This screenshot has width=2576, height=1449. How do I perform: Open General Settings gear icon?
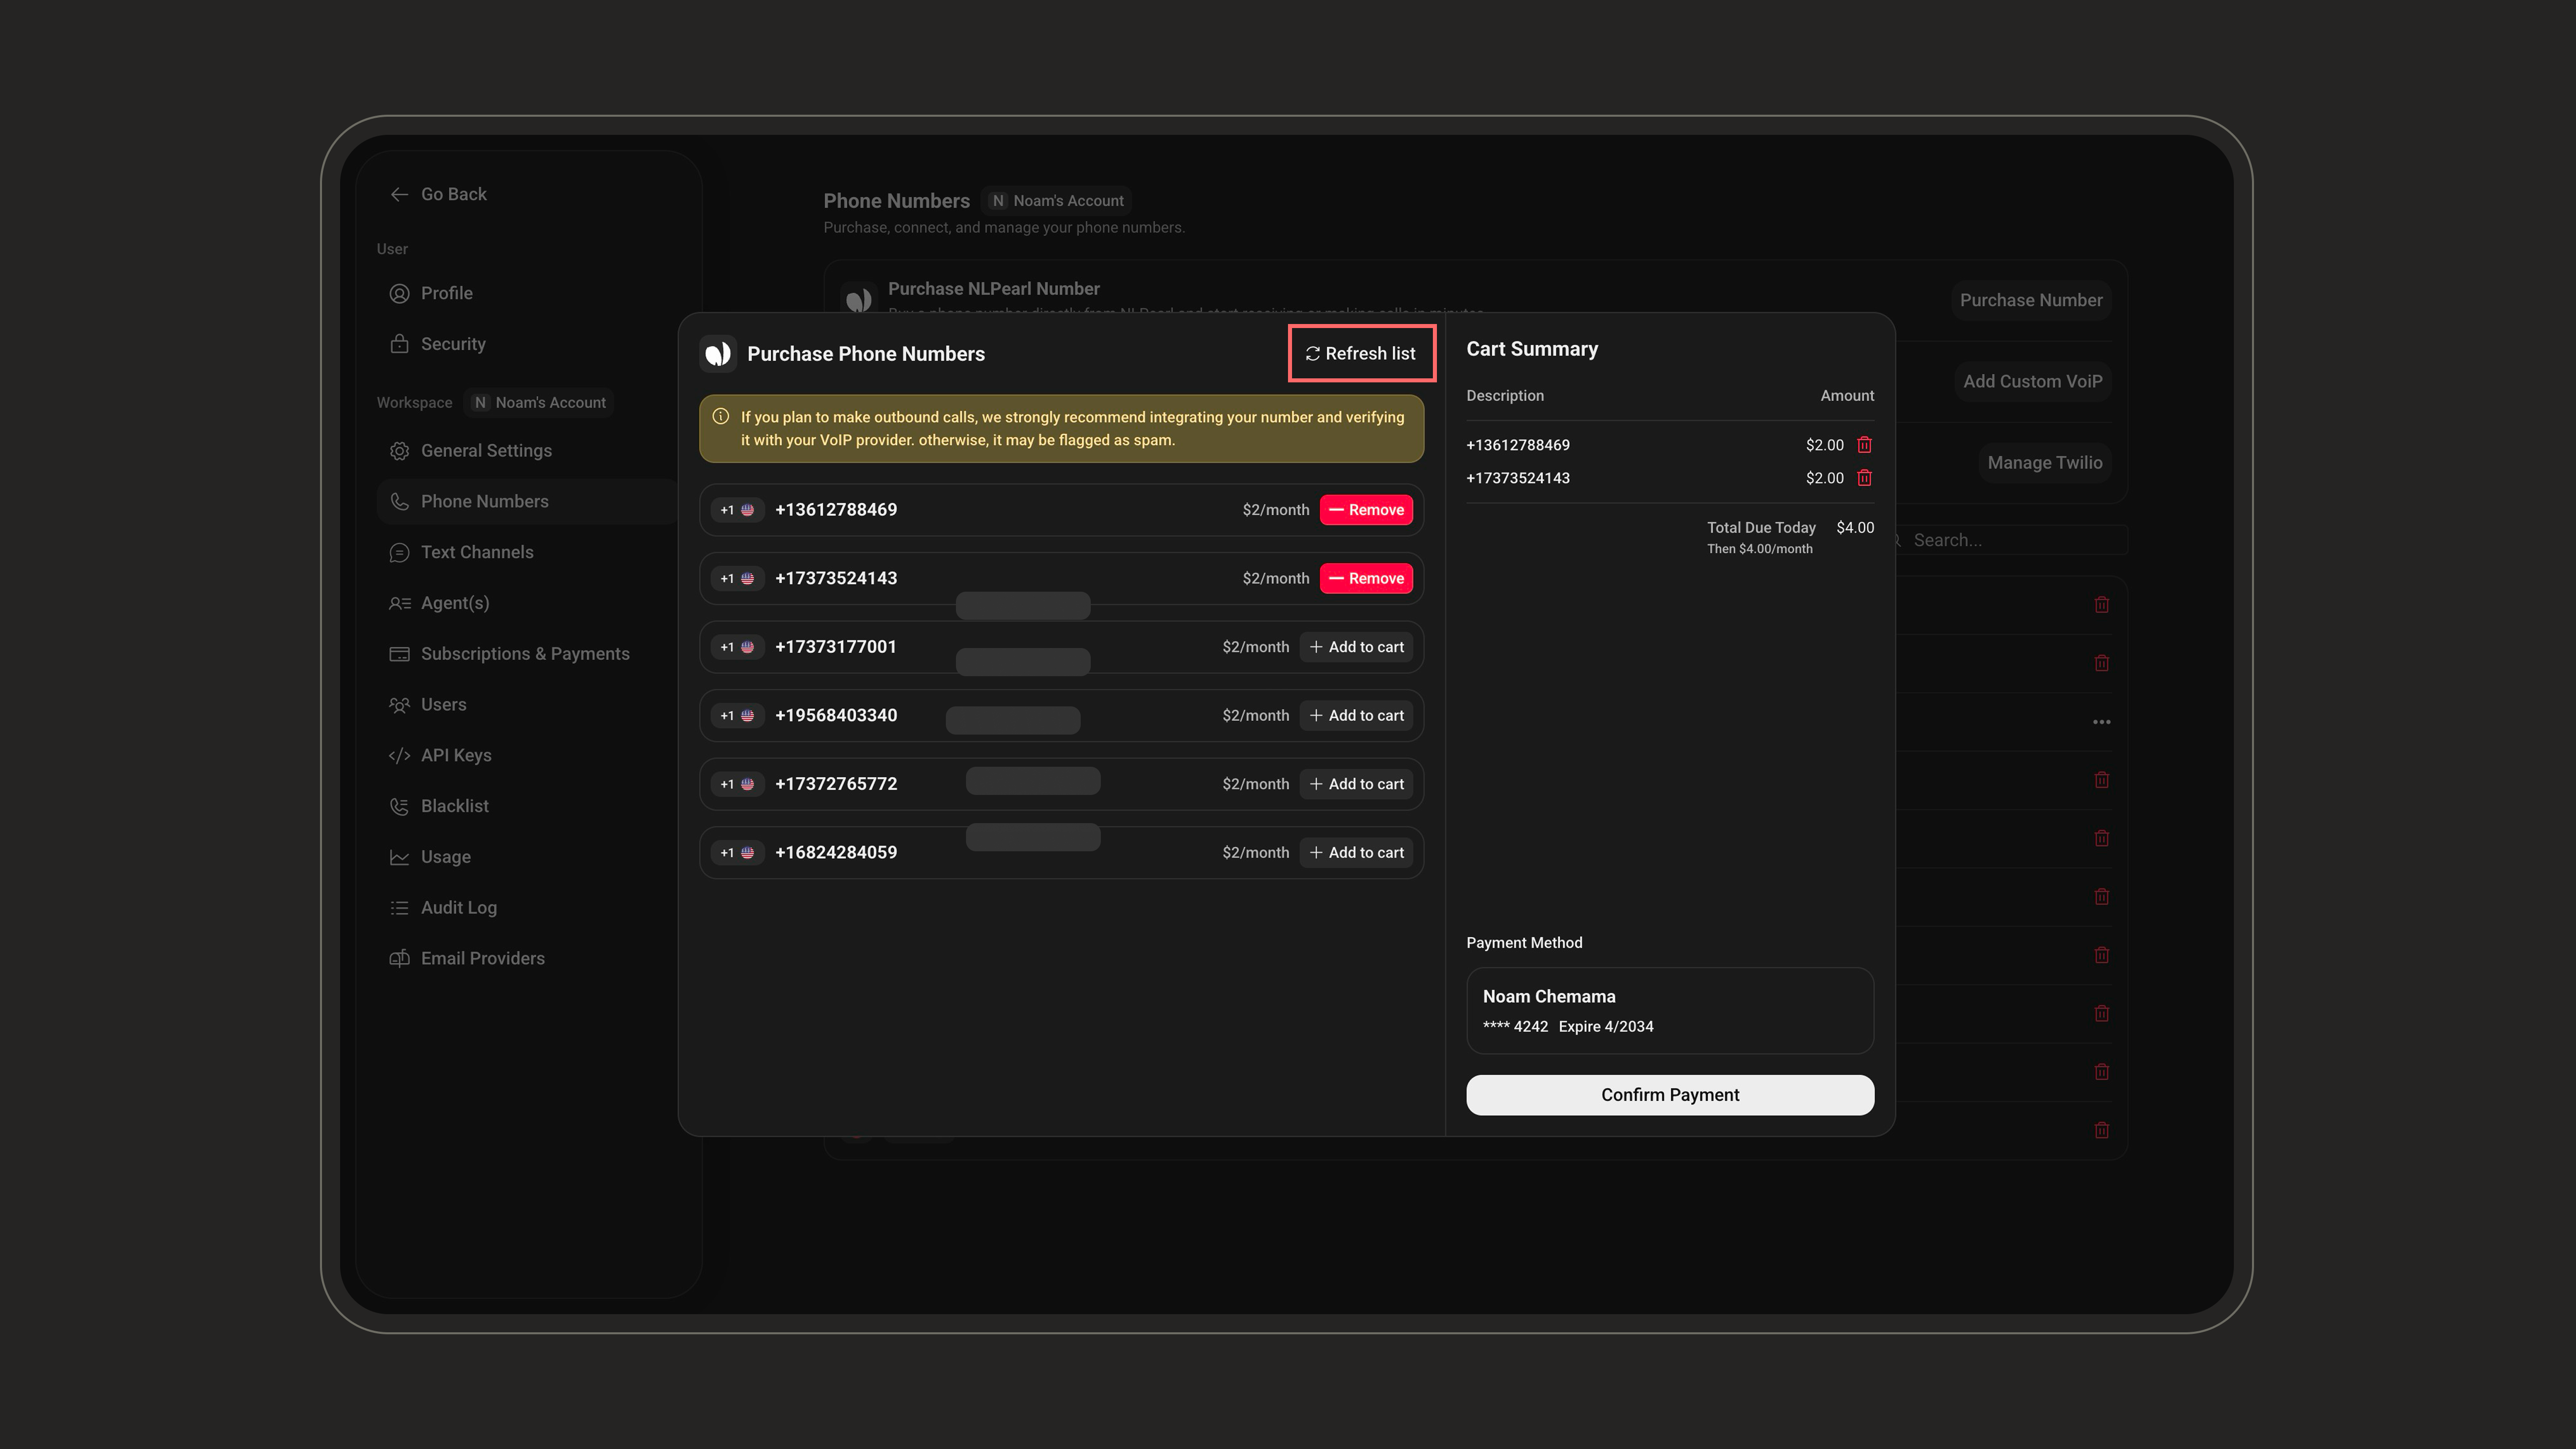coord(399,451)
